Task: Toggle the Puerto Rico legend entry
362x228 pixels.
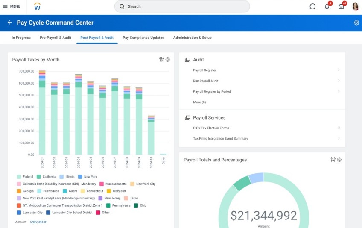Action: 48,191
